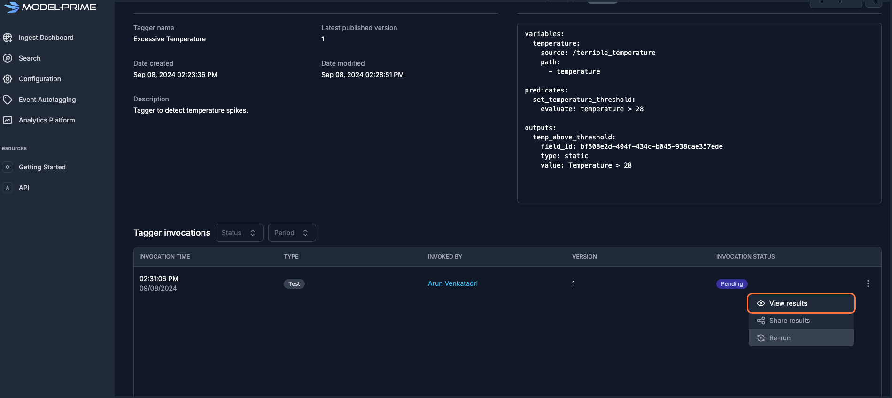Click the Date created value
This screenshot has height=398, width=892.
point(175,75)
